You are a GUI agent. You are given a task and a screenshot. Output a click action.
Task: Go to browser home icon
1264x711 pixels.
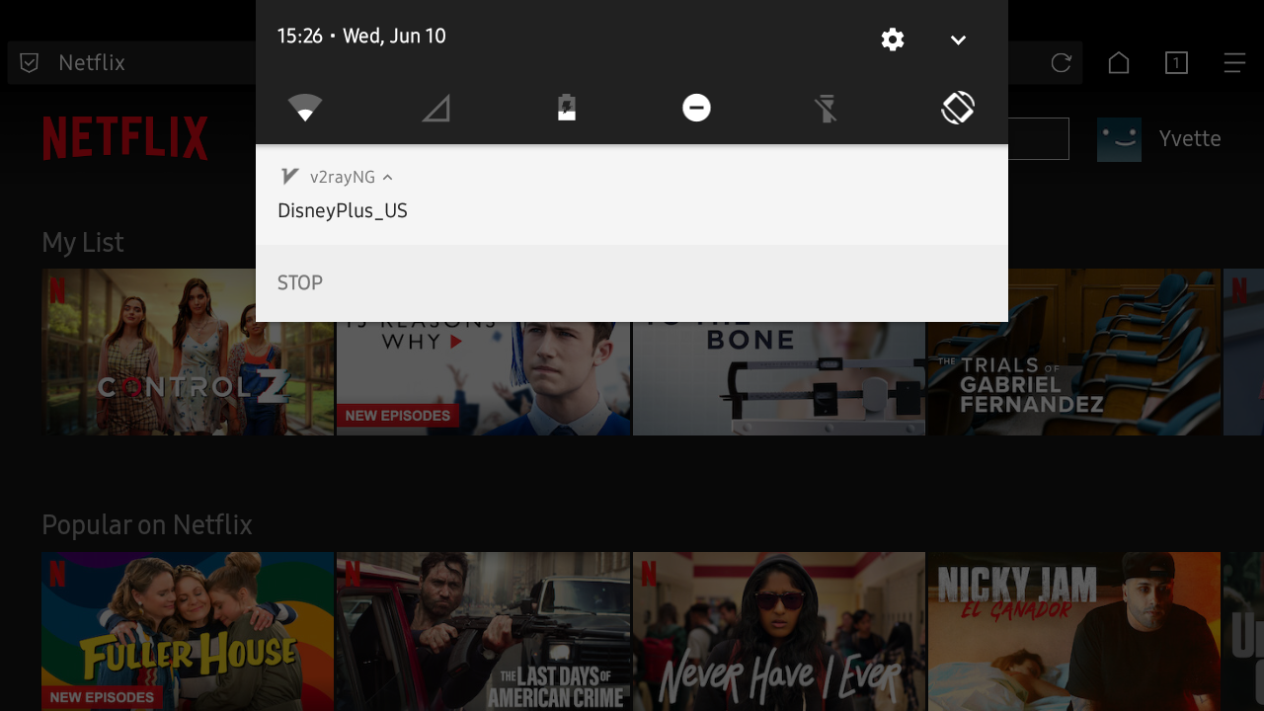coord(1119,63)
